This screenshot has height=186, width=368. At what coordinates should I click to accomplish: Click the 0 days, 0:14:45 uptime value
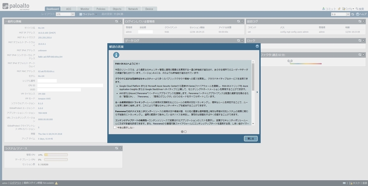point(45,139)
